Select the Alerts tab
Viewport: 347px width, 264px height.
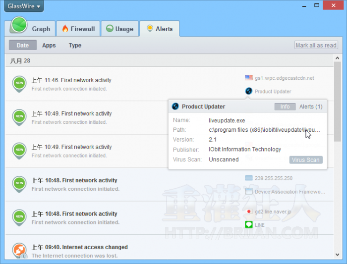tap(159, 29)
